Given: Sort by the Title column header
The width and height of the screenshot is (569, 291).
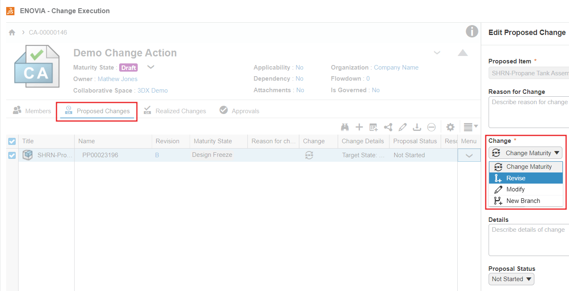Looking at the screenshot, I should point(46,141).
